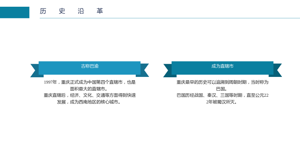The height and width of the screenshot is (168, 300).
Task: Select the character 历 in the title
Action: (43, 11)
